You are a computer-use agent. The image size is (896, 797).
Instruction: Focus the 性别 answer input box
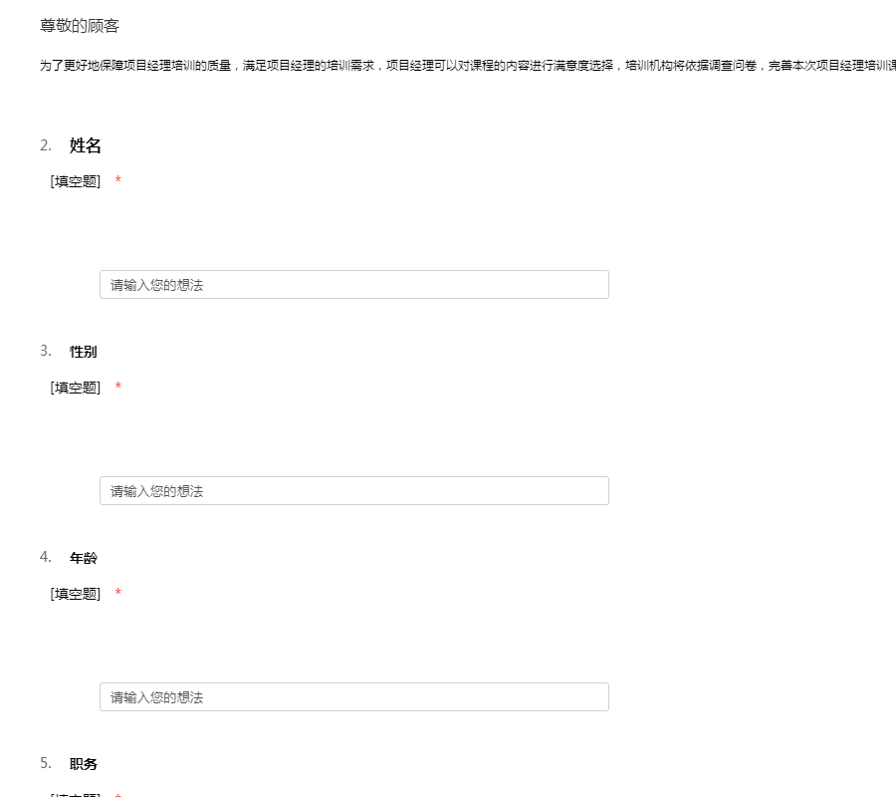click(353, 491)
